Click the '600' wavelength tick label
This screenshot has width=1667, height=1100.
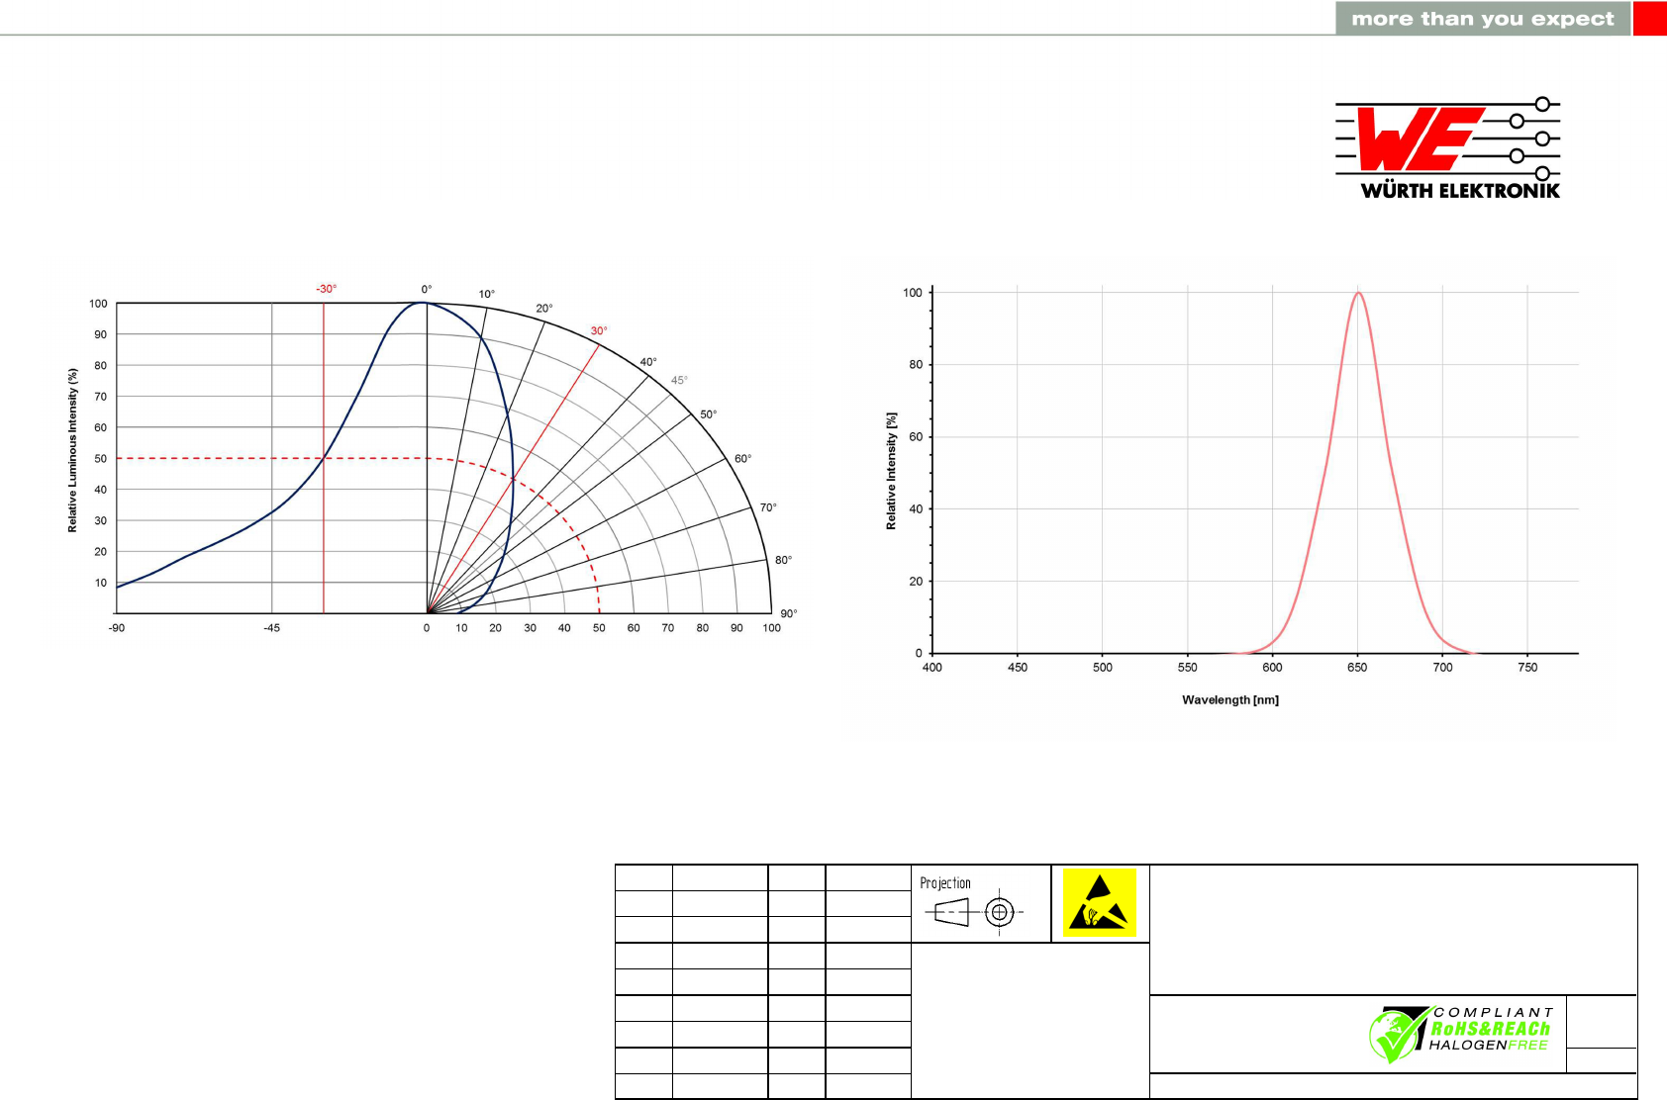(x=1272, y=668)
